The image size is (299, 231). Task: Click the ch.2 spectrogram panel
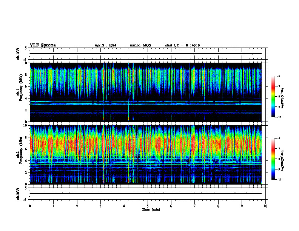pyautogui.click(x=146, y=155)
